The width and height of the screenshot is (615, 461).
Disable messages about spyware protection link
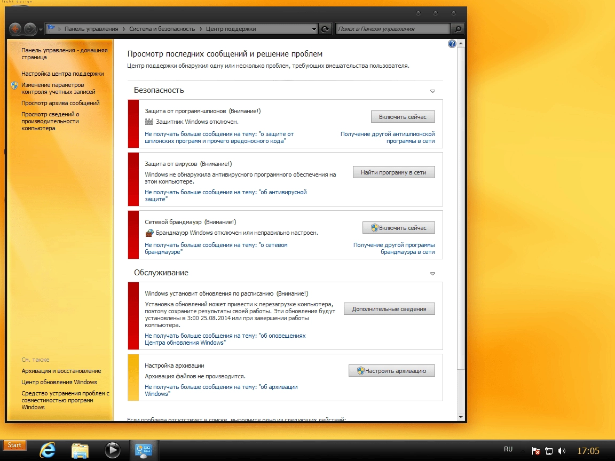pos(219,138)
